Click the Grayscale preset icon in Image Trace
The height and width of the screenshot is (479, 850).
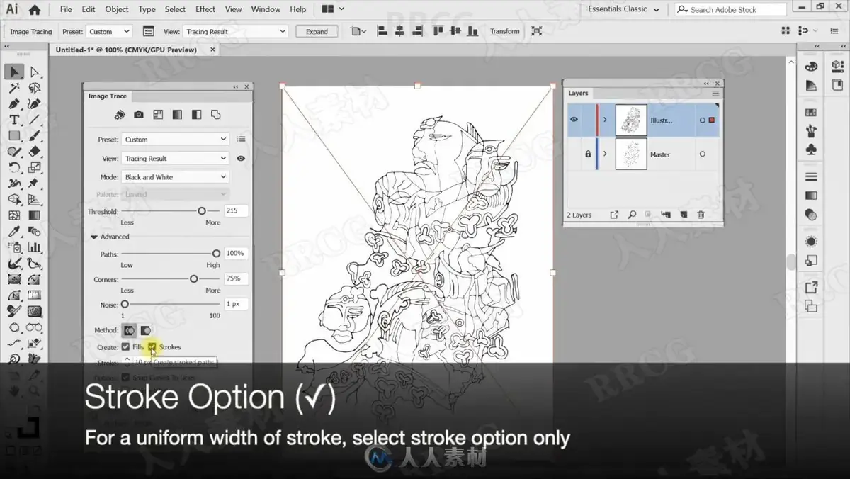[177, 115]
